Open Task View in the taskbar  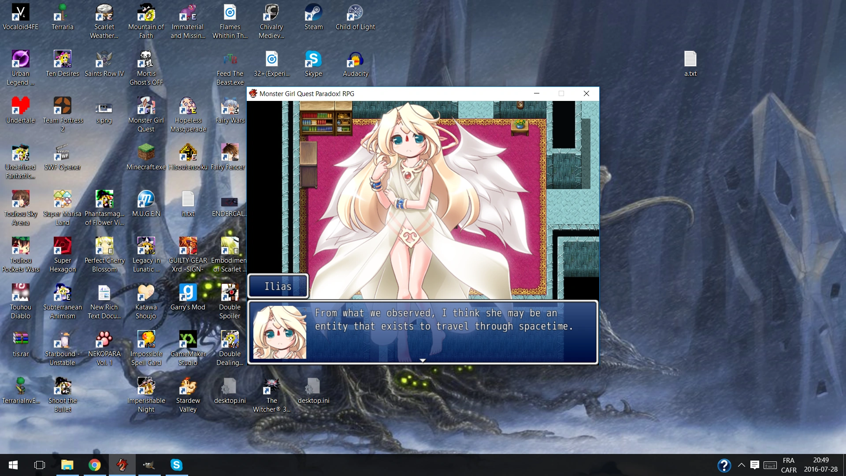coord(40,465)
